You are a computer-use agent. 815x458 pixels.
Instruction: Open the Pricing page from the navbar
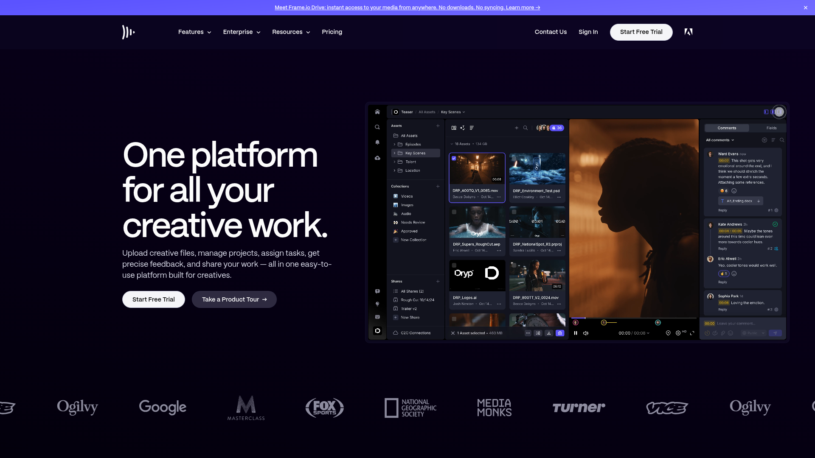click(332, 32)
